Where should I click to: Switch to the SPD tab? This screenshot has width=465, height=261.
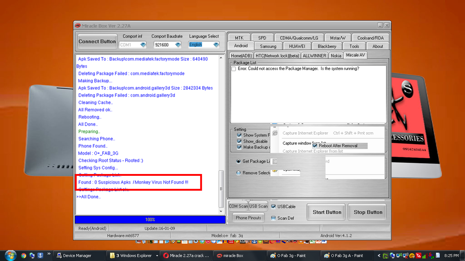coord(262,38)
